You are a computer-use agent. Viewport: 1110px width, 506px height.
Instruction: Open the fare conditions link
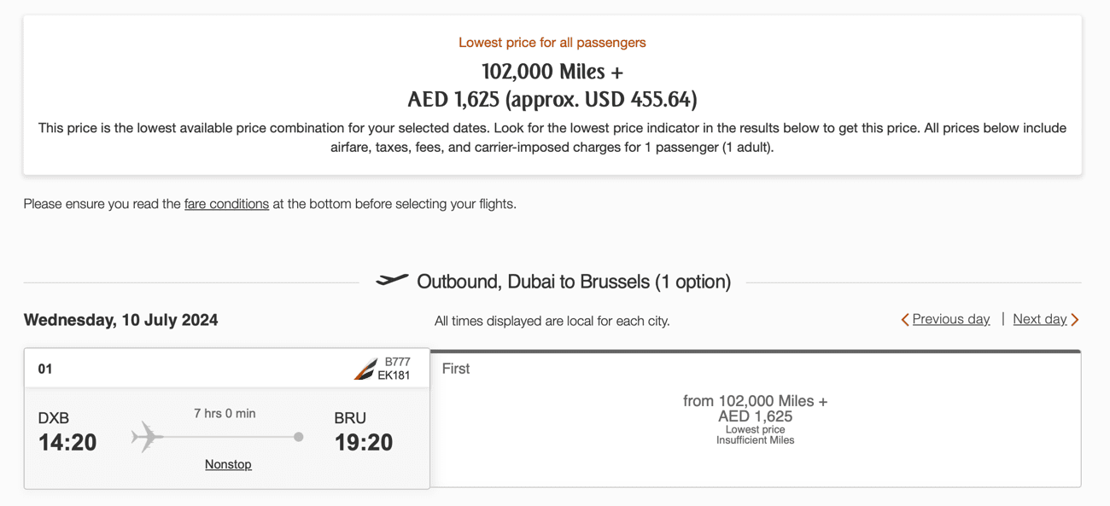pyautogui.click(x=226, y=204)
